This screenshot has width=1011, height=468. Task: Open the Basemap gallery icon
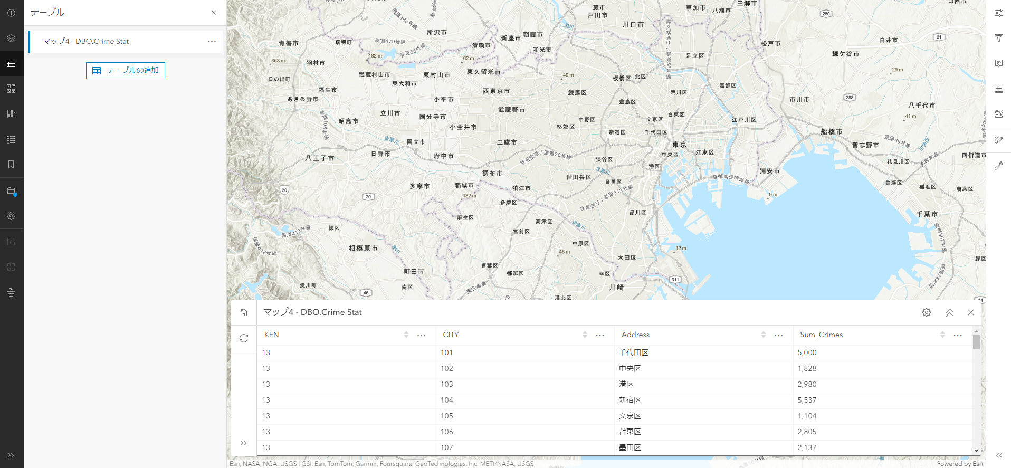click(x=11, y=89)
